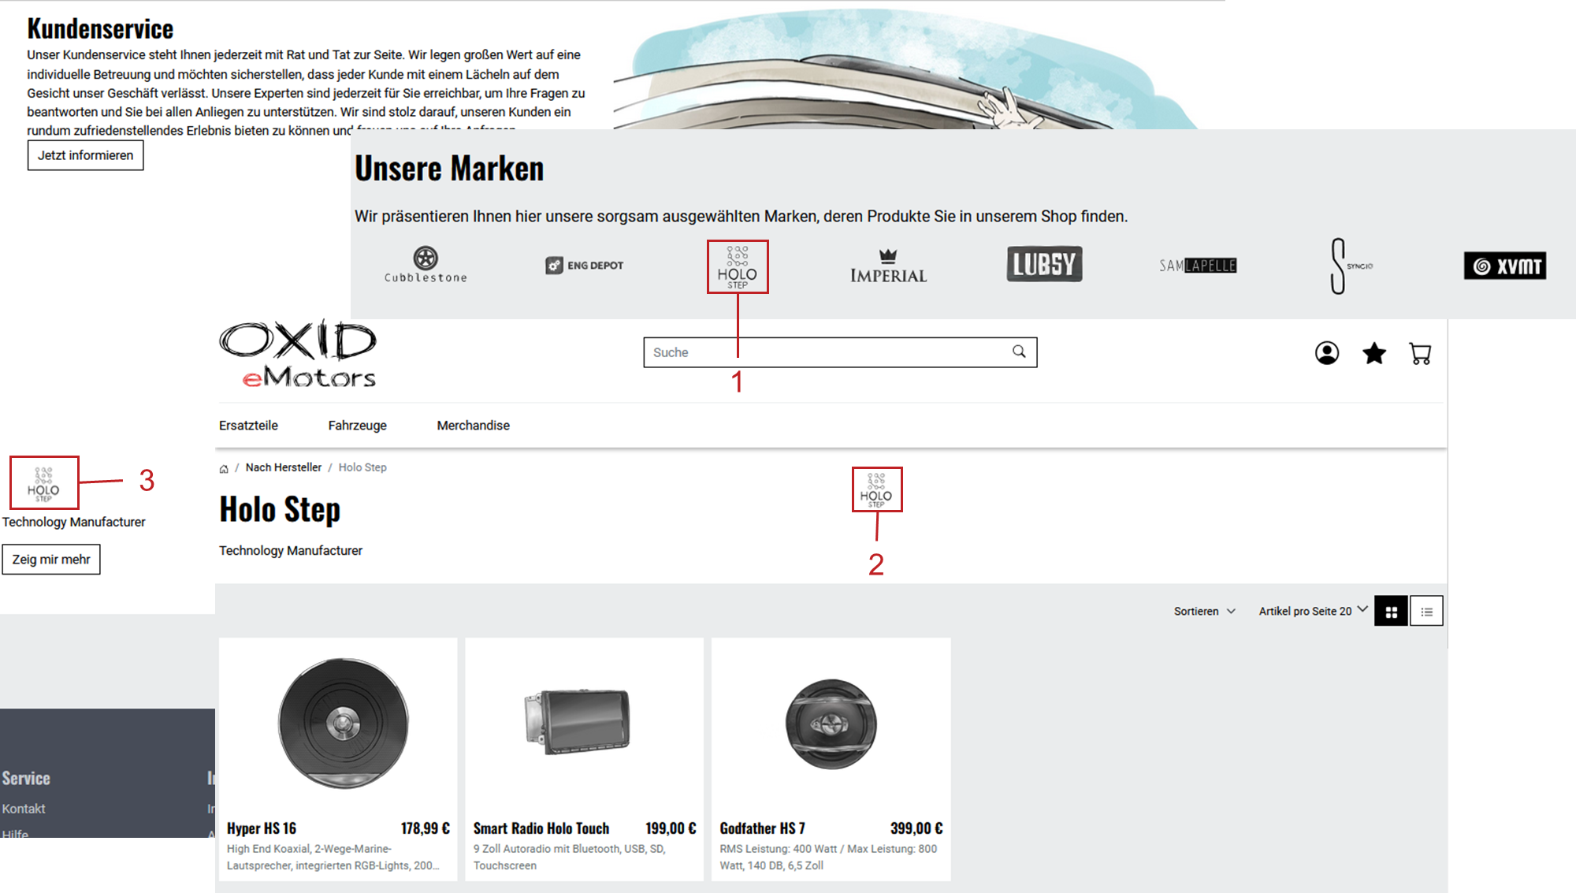
Task: Open the user account icon
Action: (x=1327, y=353)
